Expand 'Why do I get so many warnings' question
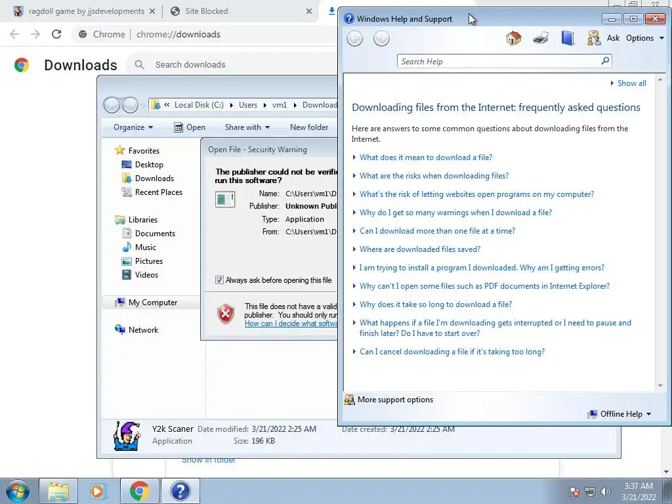This screenshot has width=672, height=504. click(455, 213)
